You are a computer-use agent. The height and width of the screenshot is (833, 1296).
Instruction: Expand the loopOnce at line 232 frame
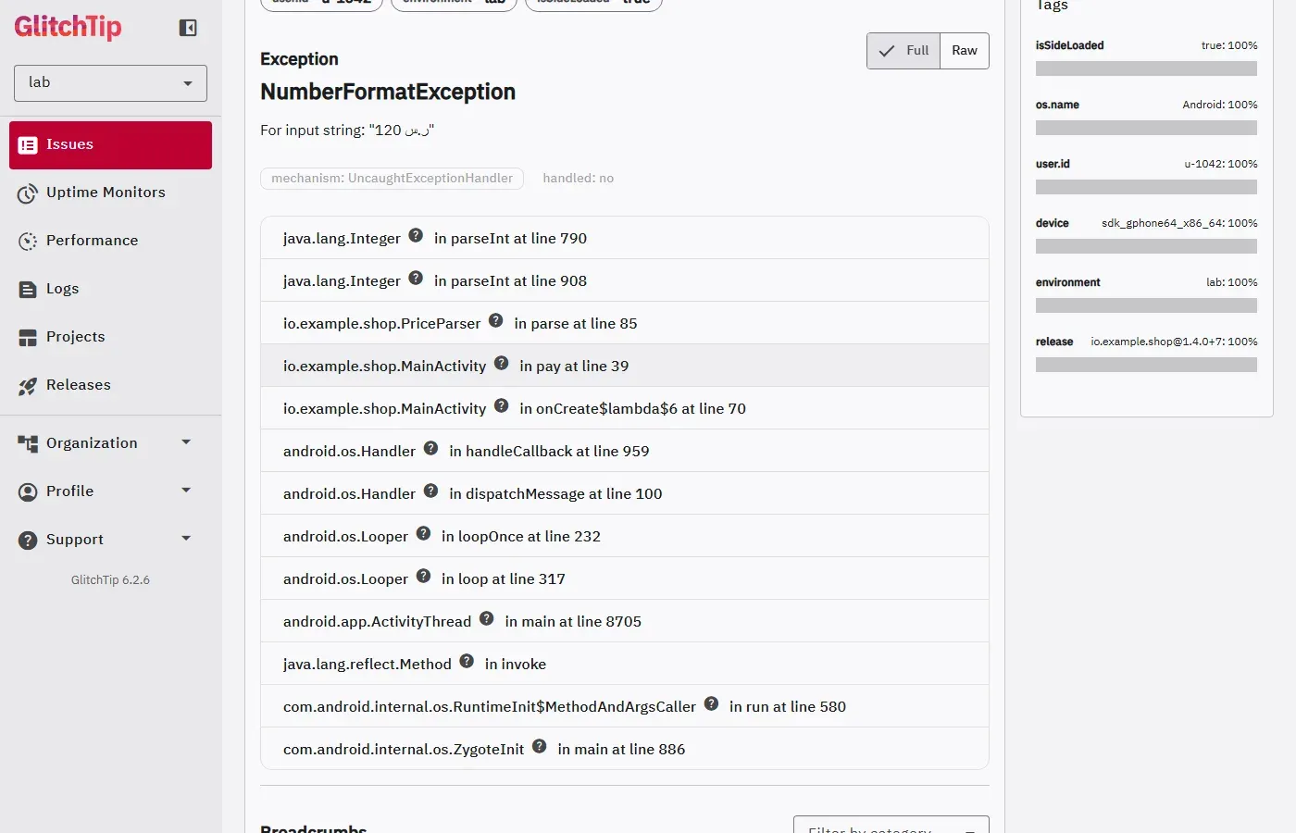[x=625, y=536]
